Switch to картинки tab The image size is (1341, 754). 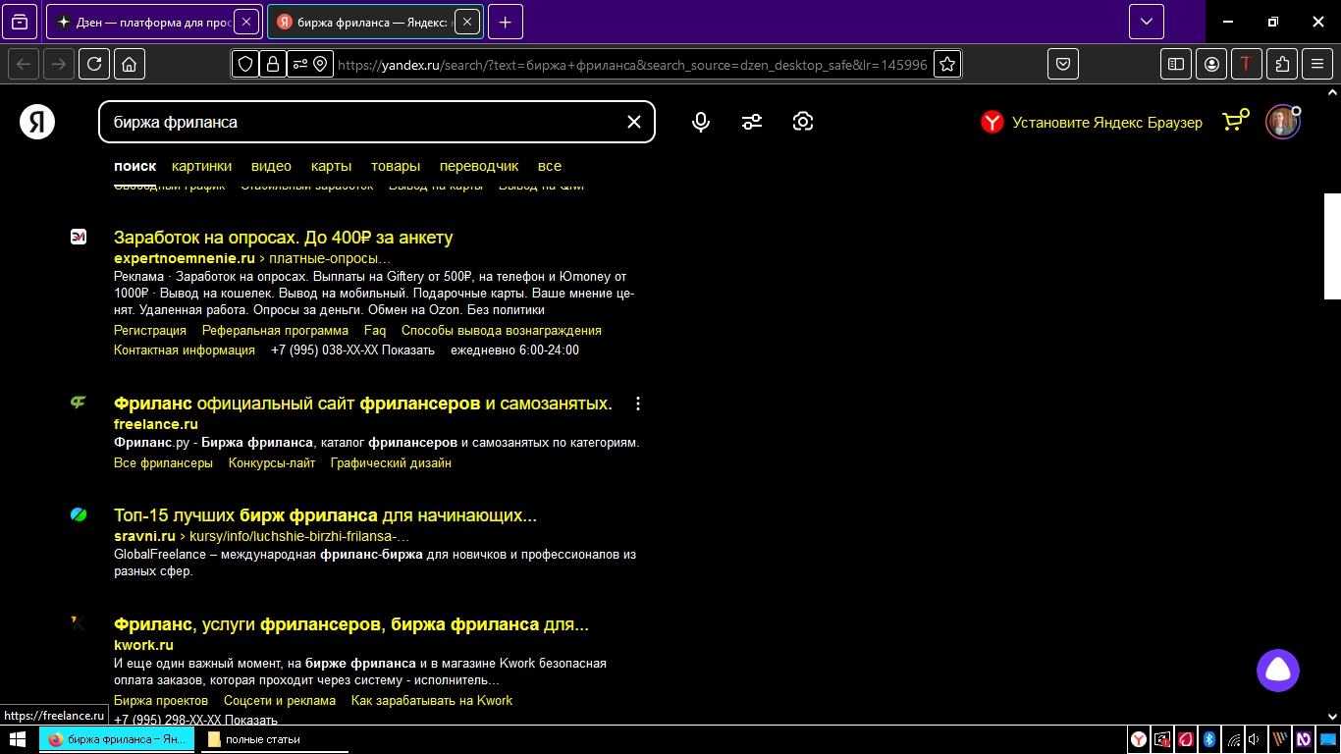[201, 166]
